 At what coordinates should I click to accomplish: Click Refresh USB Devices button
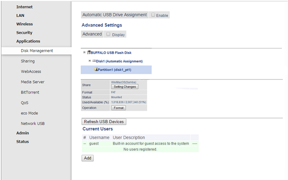coord(104,121)
